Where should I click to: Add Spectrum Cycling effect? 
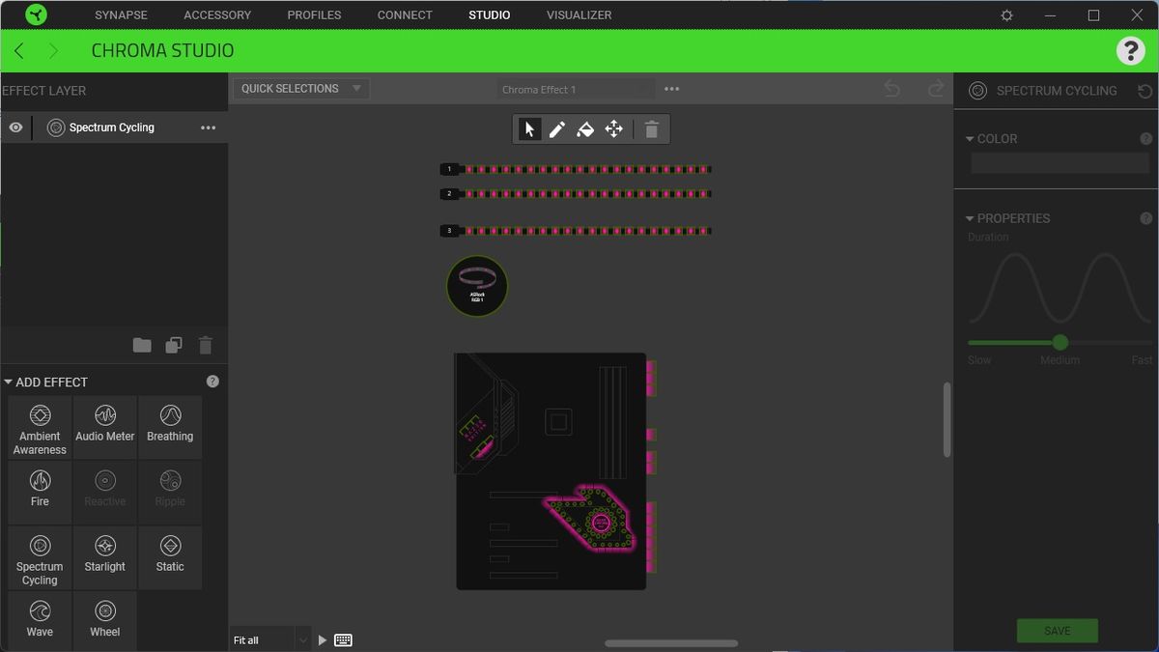coord(40,558)
